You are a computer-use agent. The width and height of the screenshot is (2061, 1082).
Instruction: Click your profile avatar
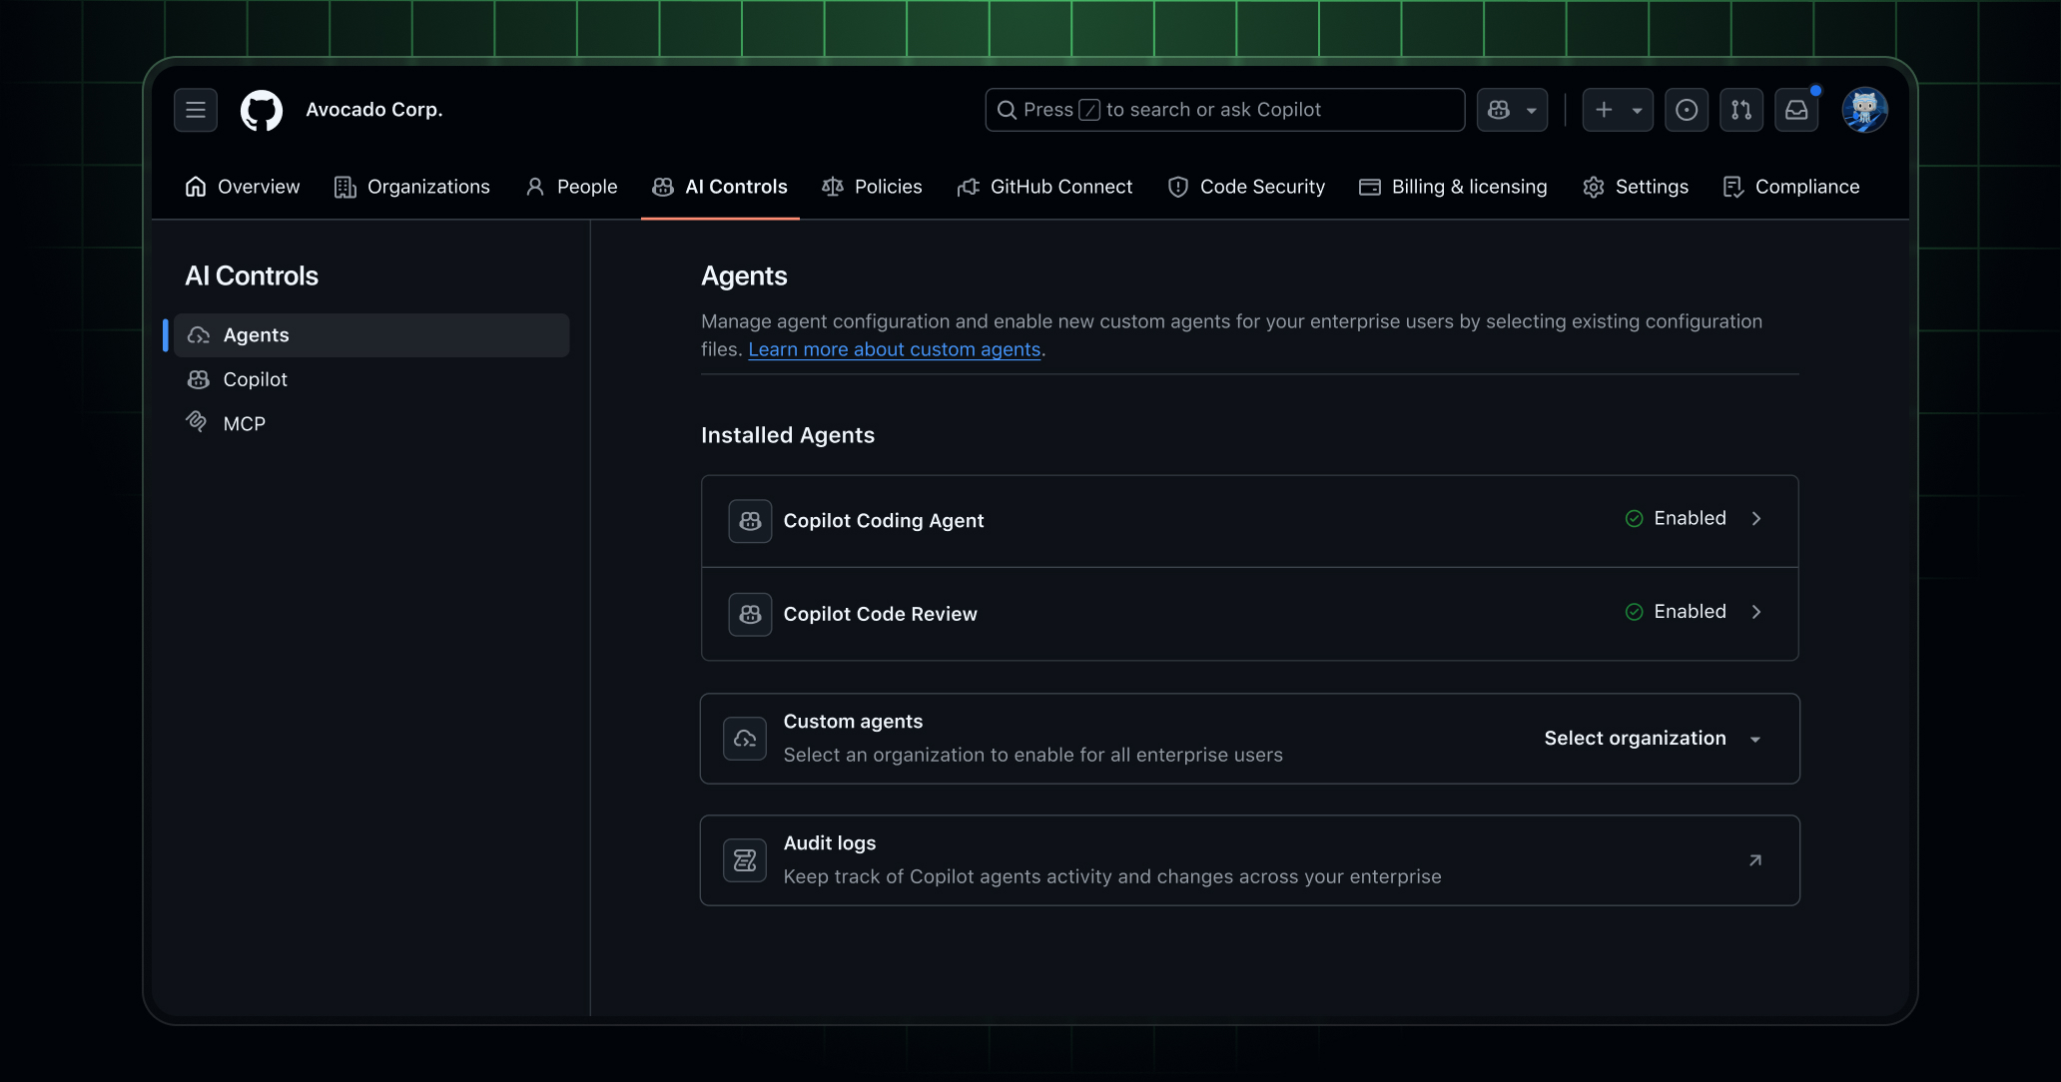[x=1864, y=110]
